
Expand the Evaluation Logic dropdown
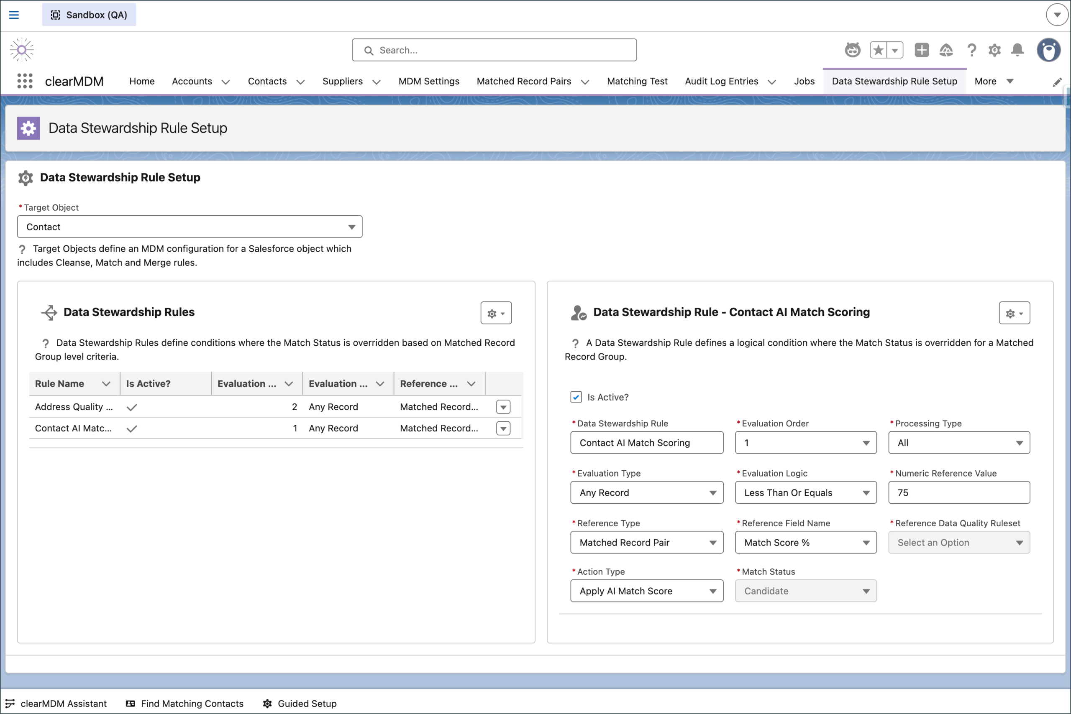(805, 493)
